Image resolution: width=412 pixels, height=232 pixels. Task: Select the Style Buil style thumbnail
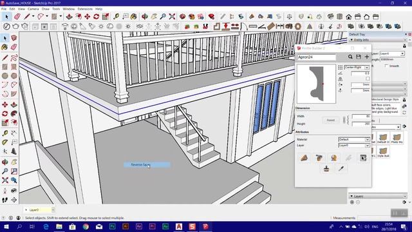pyautogui.click(x=383, y=152)
